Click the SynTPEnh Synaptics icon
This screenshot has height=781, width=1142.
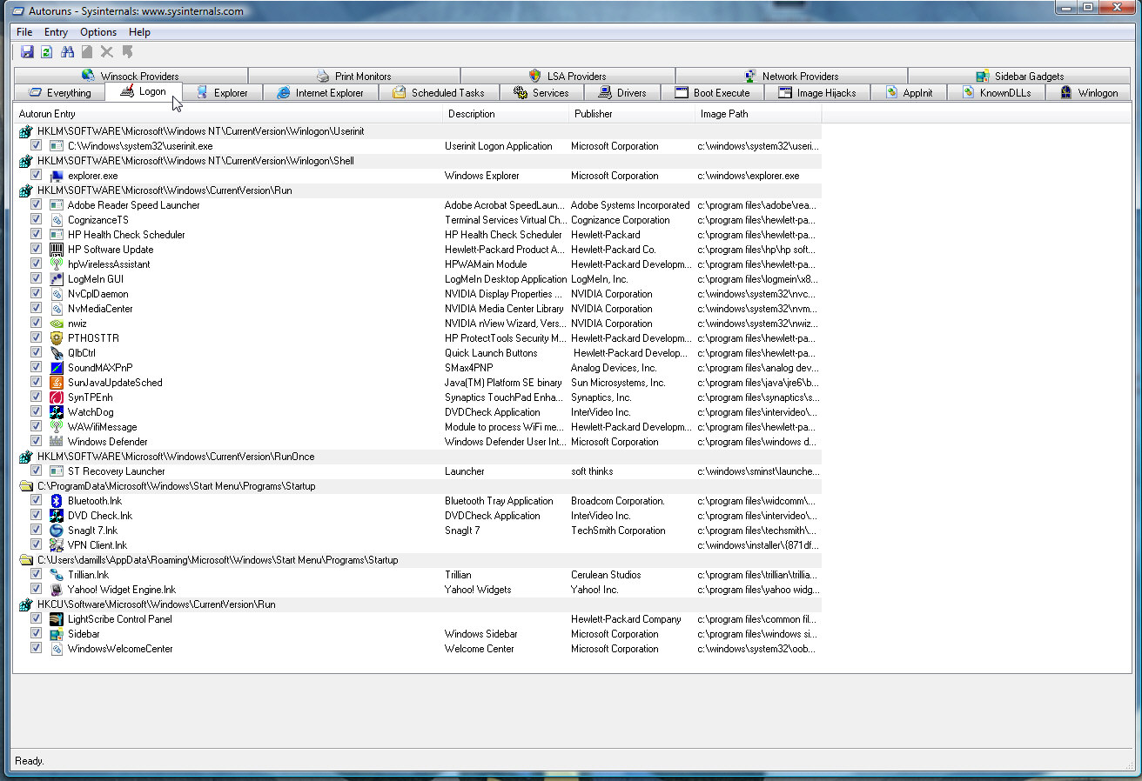tap(57, 397)
